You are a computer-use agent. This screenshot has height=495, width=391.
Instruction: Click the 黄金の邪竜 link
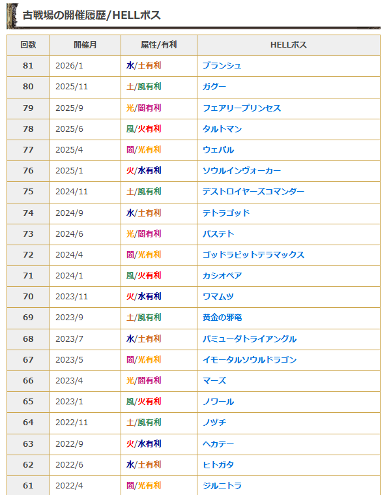tap(222, 318)
